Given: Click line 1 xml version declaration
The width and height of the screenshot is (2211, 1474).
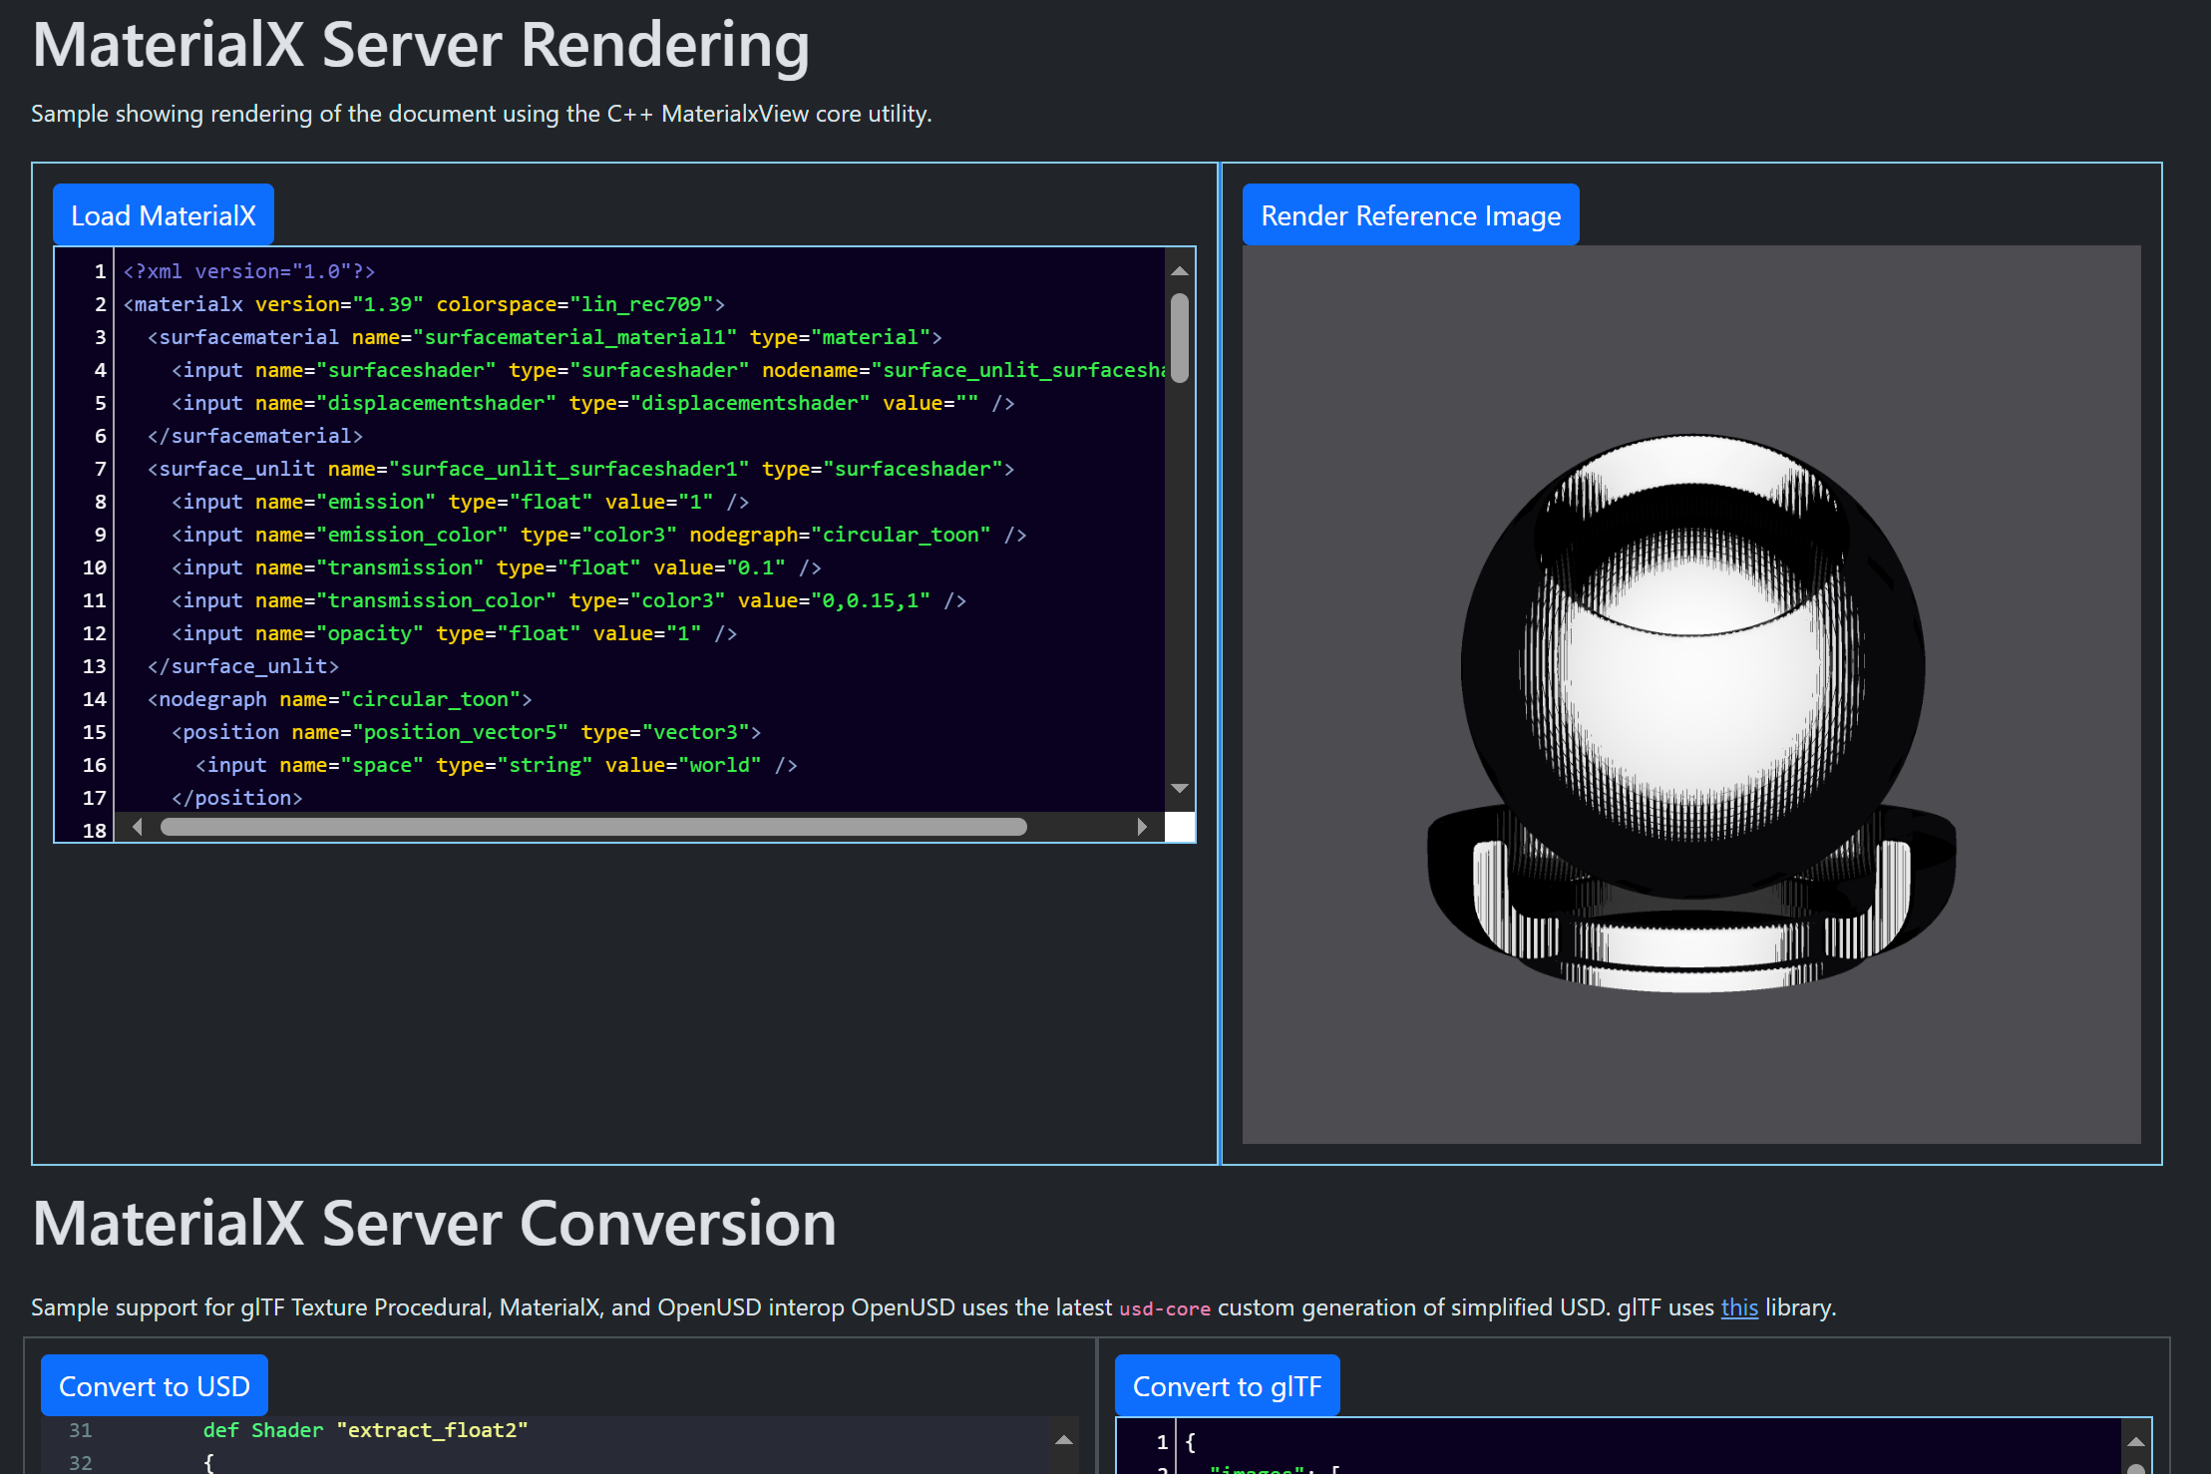Looking at the screenshot, I should click(249, 271).
